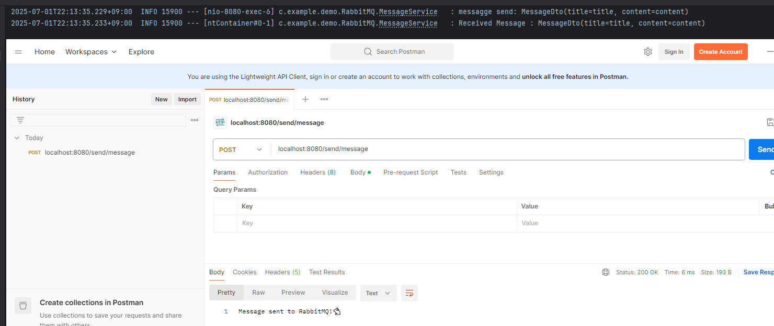Click the Status: 200 OK text
Viewport: 774px width, 326px height.
point(637,272)
